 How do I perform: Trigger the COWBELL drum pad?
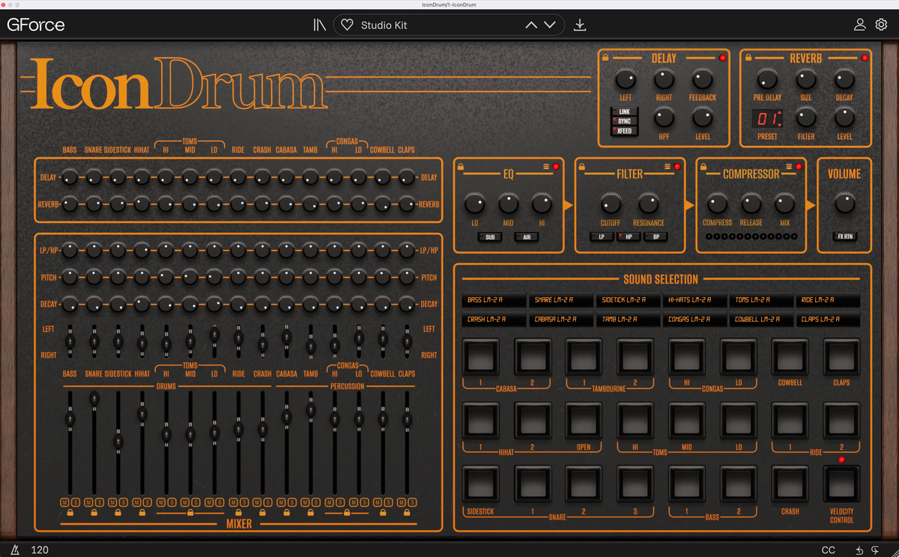[790, 357]
